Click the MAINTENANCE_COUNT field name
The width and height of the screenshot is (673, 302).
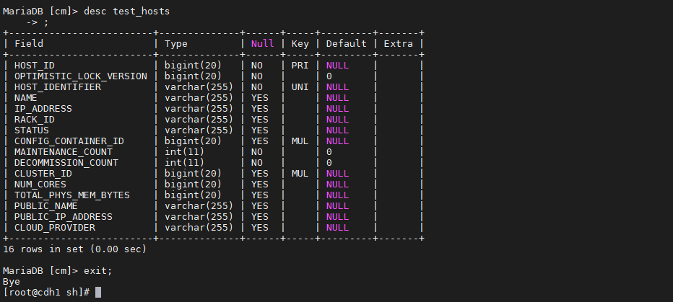pyautogui.click(x=63, y=152)
